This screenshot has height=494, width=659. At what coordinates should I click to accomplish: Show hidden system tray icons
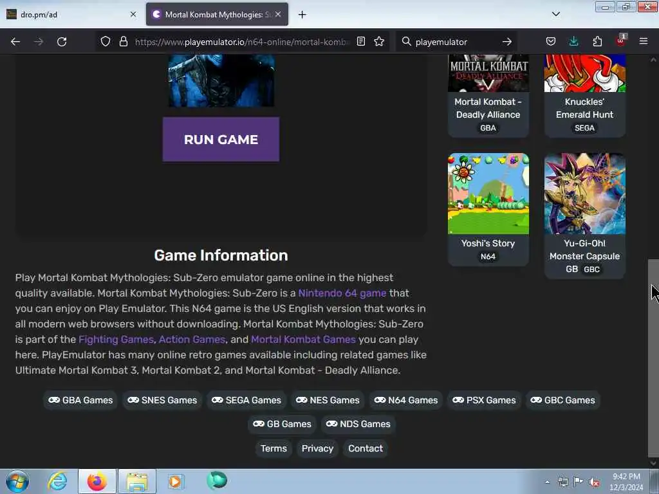(547, 482)
